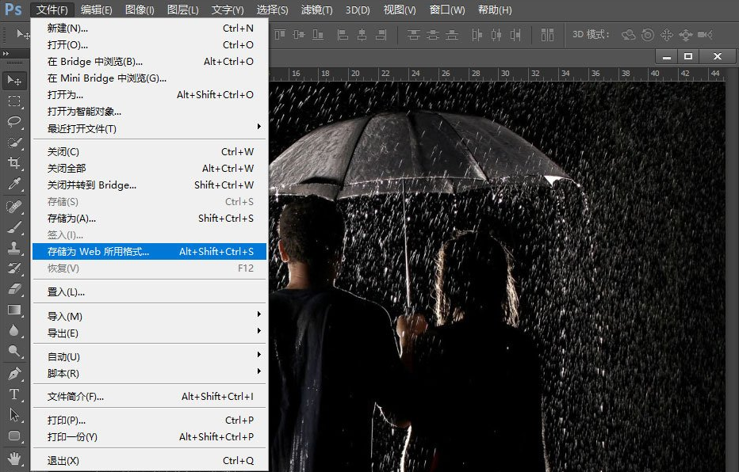739x472 pixels.
Task: Expand the collapsed toolbox double-arrow
Action: pyautogui.click(x=6, y=54)
